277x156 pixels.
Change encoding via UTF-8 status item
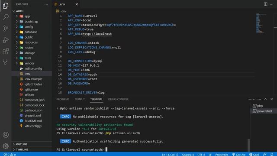pyautogui.click(x=201, y=154)
